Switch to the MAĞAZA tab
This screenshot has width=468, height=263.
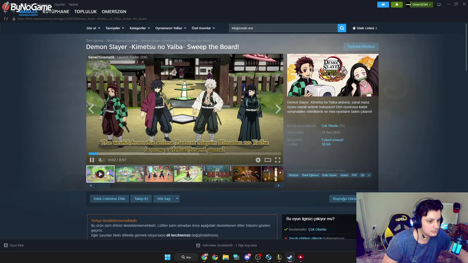click(28, 12)
